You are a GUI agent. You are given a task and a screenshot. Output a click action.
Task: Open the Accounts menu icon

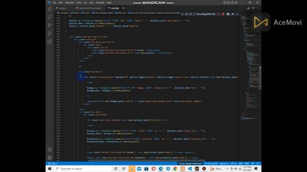pos(49,150)
